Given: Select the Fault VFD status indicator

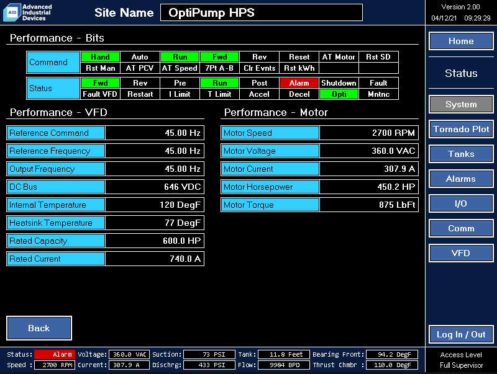Looking at the screenshot, I should pos(100,94).
